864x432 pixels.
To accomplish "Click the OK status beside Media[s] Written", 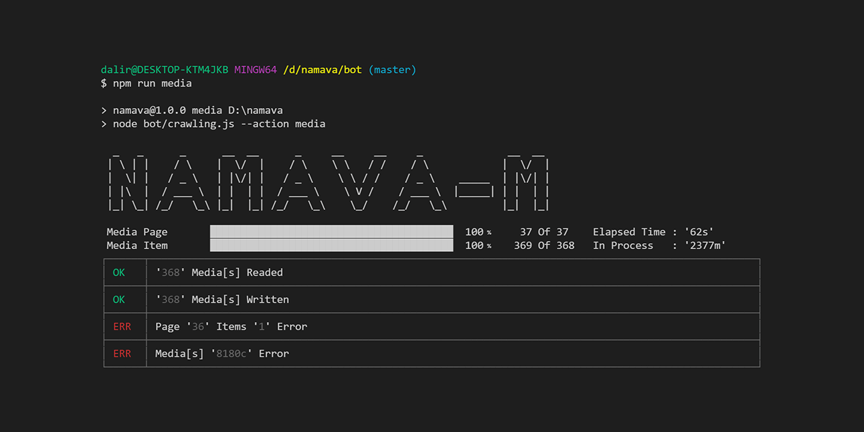I will tap(119, 299).
